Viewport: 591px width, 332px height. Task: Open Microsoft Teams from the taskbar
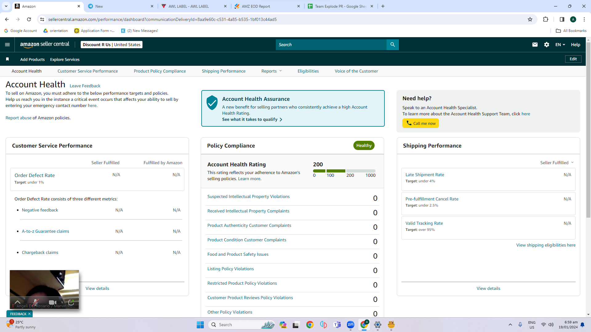tap(337, 325)
